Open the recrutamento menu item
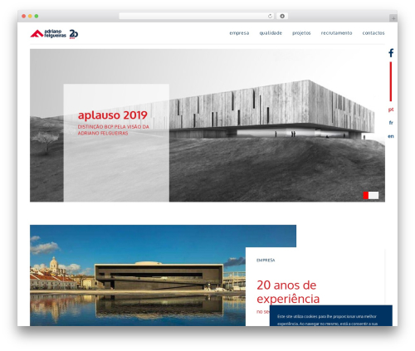This screenshot has width=415, height=351. 336,33
